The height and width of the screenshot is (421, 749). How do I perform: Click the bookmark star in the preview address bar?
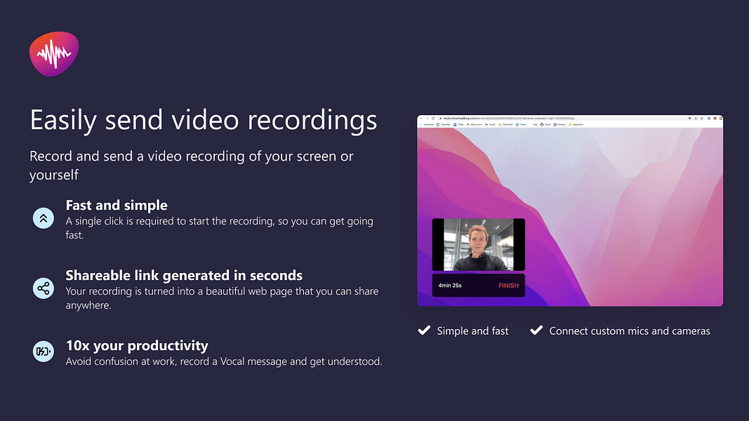click(x=702, y=119)
